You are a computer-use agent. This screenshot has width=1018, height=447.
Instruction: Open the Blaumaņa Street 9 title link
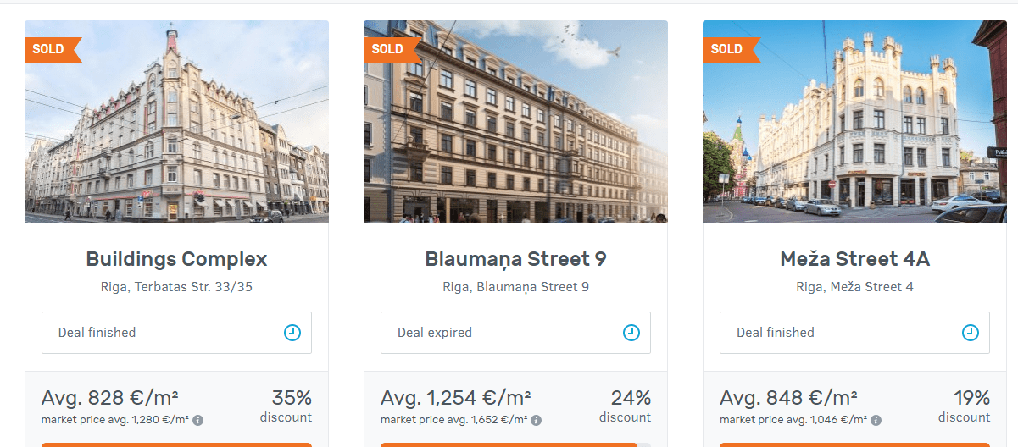[515, 259]
